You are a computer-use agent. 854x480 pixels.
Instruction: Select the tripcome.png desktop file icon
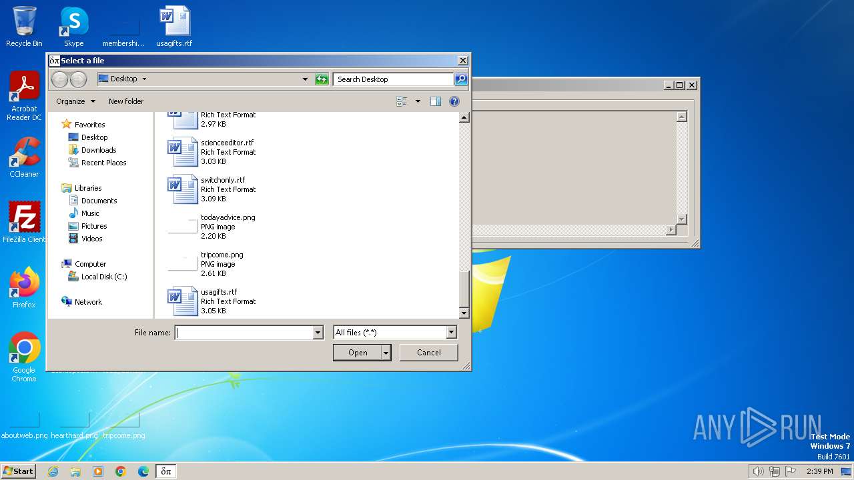[123, 425]
